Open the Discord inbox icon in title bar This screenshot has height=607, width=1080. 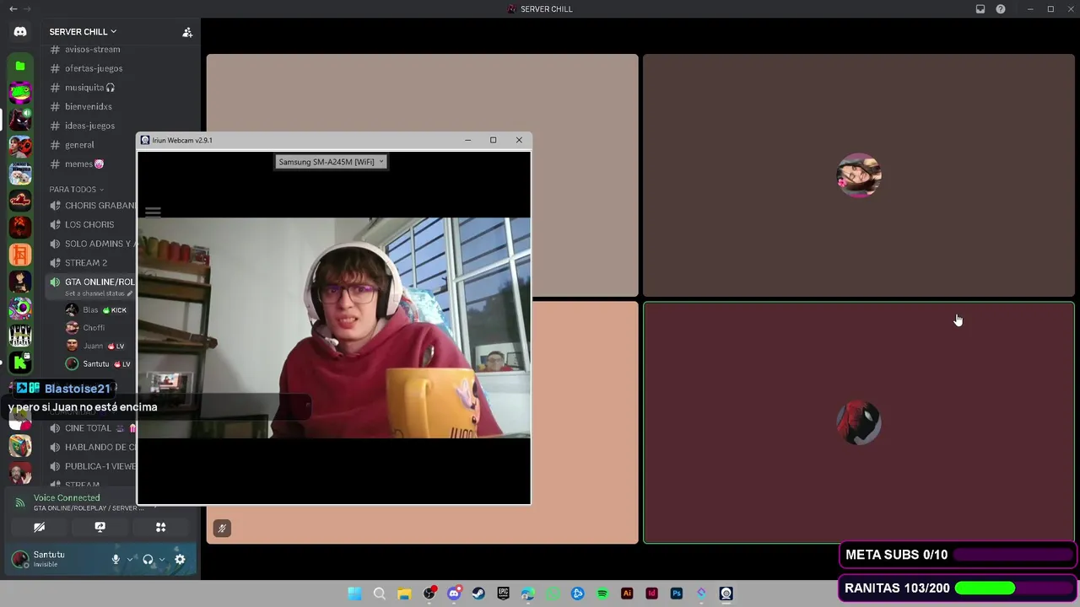click(980, 9)
